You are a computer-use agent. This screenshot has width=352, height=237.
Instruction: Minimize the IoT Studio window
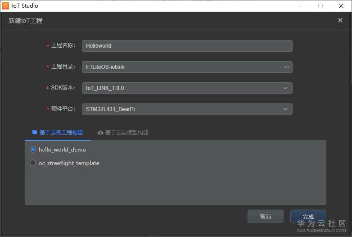[300, 6]
